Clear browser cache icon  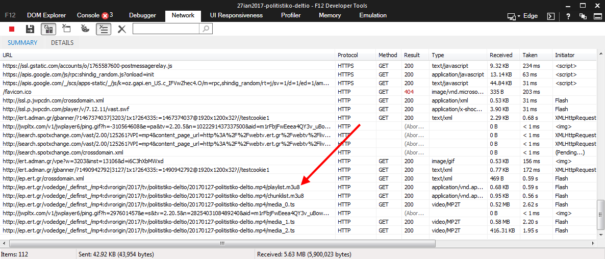tap(66, 29)
